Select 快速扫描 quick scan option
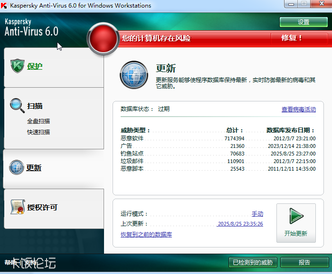This screenshot has height=274, width=332. tap(38, 132)
